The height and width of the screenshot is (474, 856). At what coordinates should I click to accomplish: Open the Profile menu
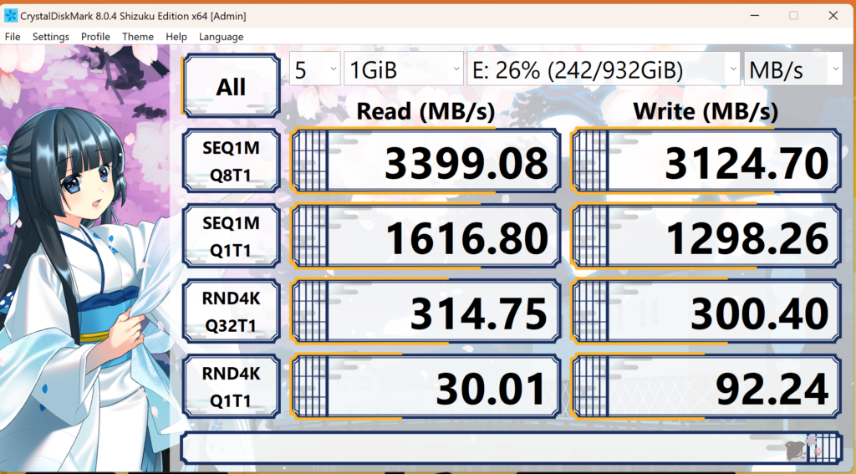(x=95, y=37)
